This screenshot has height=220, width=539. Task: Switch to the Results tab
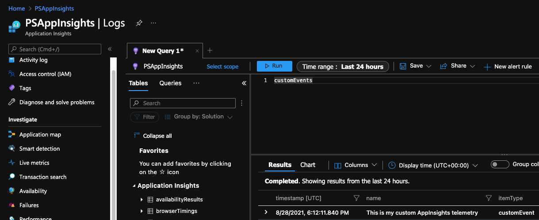pyautogui.click(x=280, y=165)
